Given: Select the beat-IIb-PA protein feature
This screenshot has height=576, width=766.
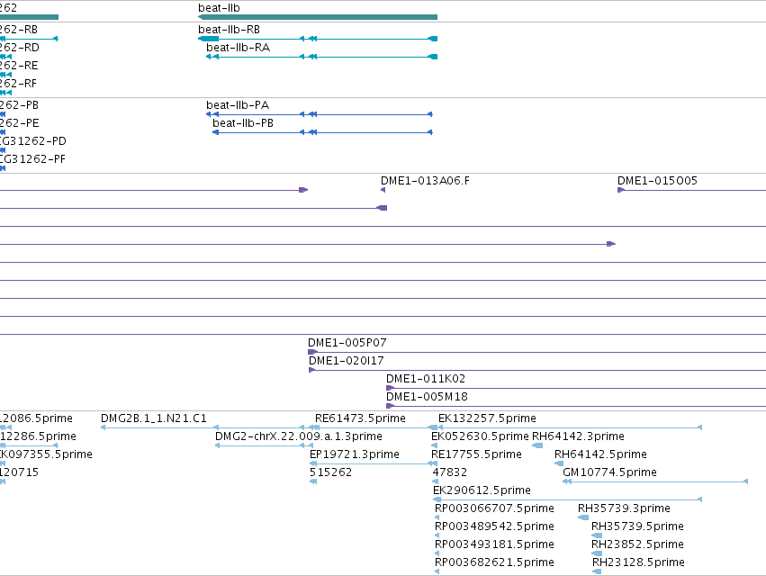Looking at the screenshot, I should click(319, 114).
